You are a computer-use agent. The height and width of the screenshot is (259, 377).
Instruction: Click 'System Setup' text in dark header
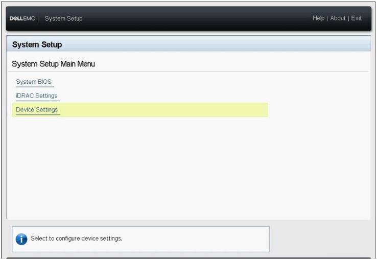(64, 18)
